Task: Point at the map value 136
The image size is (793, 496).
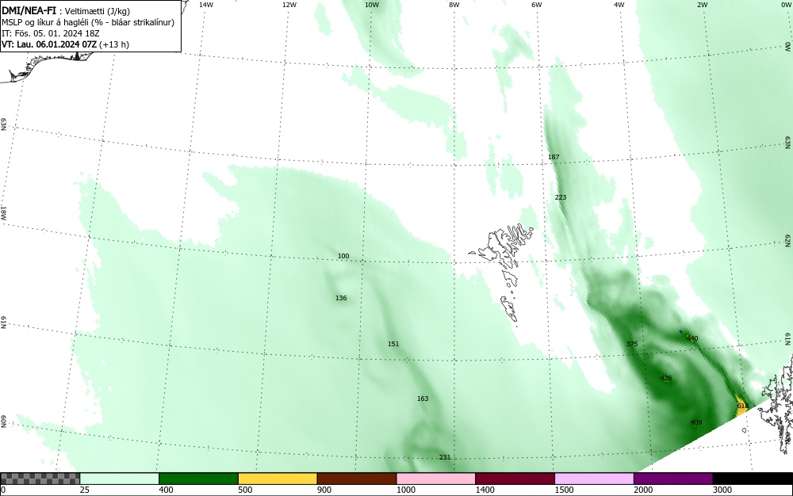Action: click(341, 298)
